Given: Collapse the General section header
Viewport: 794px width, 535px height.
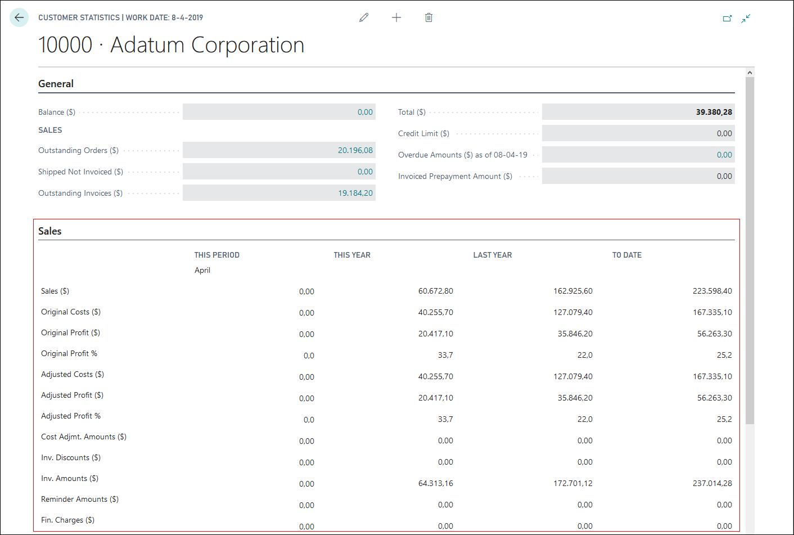Looking at the screenshot, I should [x=56, y=84].
